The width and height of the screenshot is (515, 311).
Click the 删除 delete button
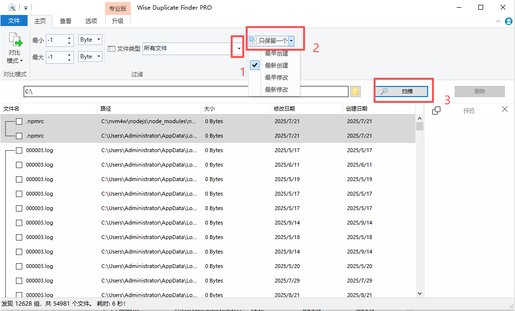(x=480, y=91)
